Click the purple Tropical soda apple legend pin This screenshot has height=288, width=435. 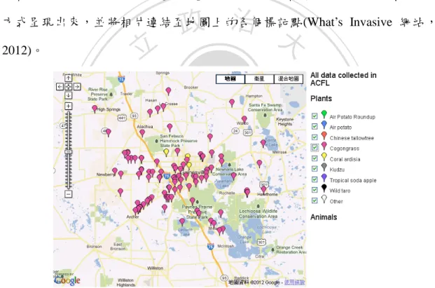point(324,177)
